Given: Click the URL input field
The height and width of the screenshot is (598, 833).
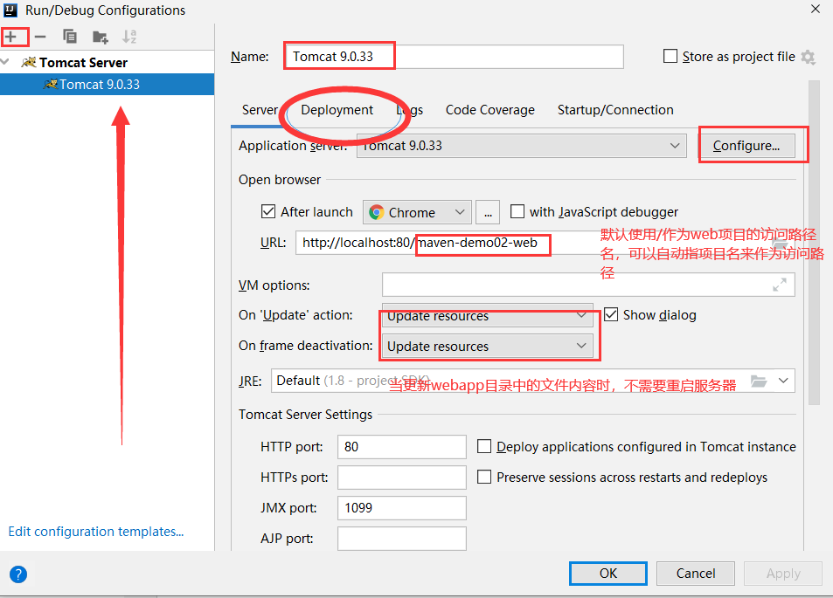Looking at the screenshot, I should click(545, 243).
